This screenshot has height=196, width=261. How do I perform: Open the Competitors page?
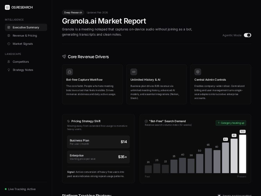pos(21,62)
